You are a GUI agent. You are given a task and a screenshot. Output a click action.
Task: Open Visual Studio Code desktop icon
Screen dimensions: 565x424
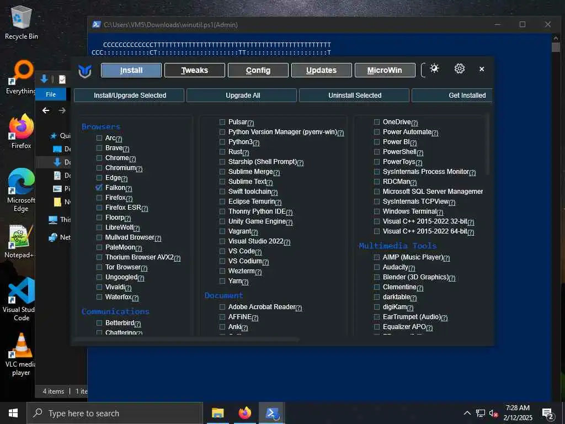22,299
